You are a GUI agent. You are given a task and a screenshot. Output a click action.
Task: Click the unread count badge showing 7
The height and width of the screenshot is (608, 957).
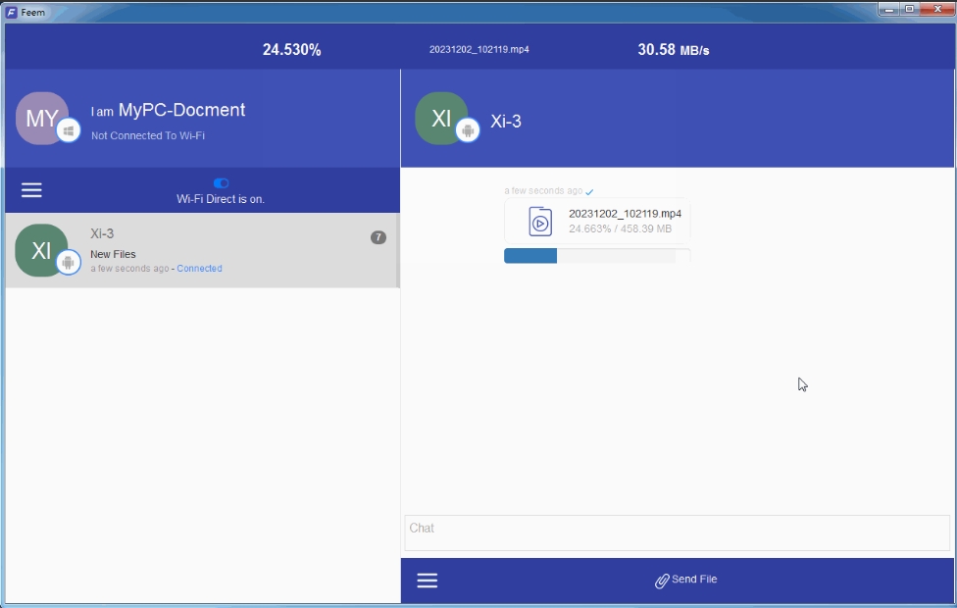click(x=378, y=237)
